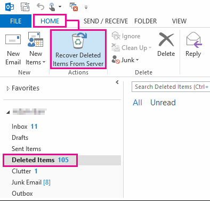Switch to the SEND / RECEIVE tab
The height and width of the screenshot is (201, 210).
(x=106, y=21)
